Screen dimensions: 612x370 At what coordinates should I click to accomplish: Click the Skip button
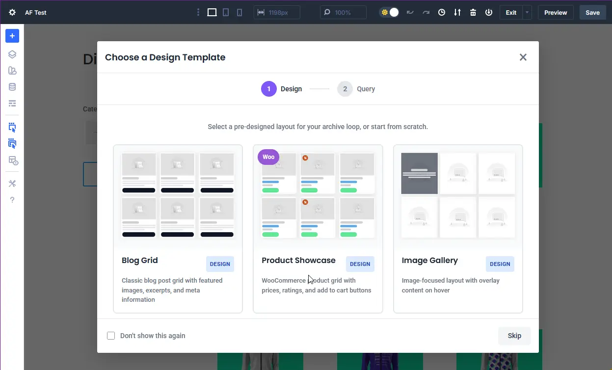514,336
